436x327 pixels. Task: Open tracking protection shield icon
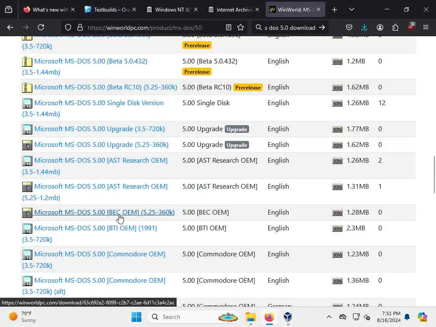(x=68, y=27)
